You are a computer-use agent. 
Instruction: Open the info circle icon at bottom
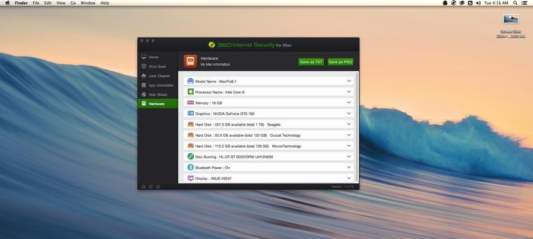[x=158, y=186]
